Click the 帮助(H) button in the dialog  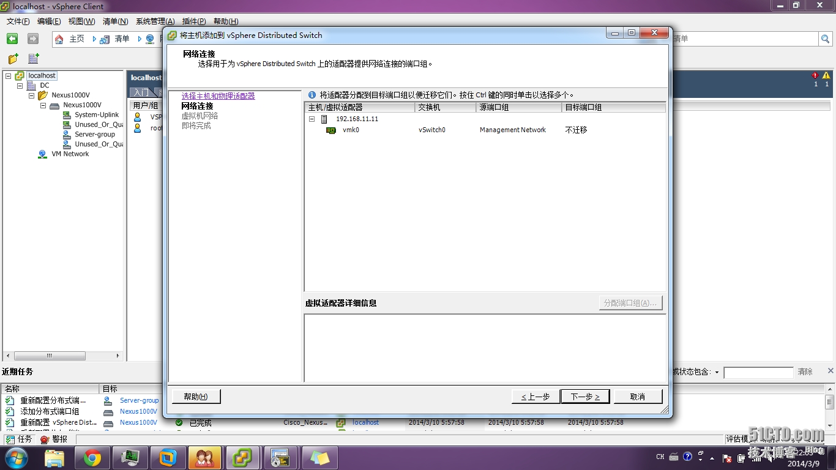click(196, 397)
